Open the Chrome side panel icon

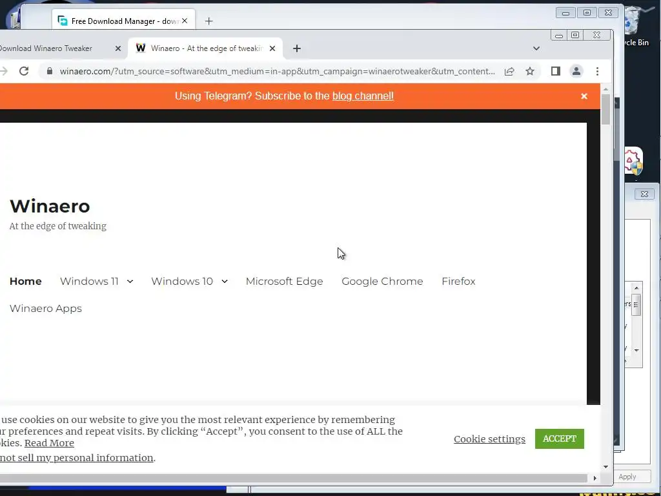(x=556, y=71)
